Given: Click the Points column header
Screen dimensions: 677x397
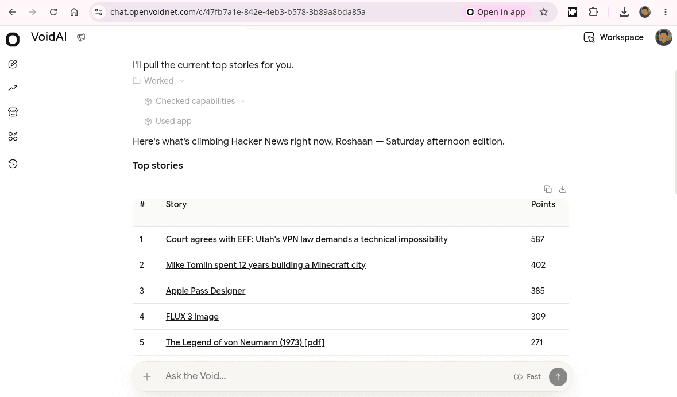Looking at the screenshot, I should 543,204.
